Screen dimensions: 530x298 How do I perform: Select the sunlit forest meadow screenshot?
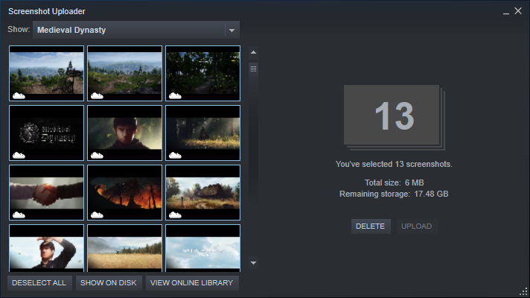[x=202, y=133]
